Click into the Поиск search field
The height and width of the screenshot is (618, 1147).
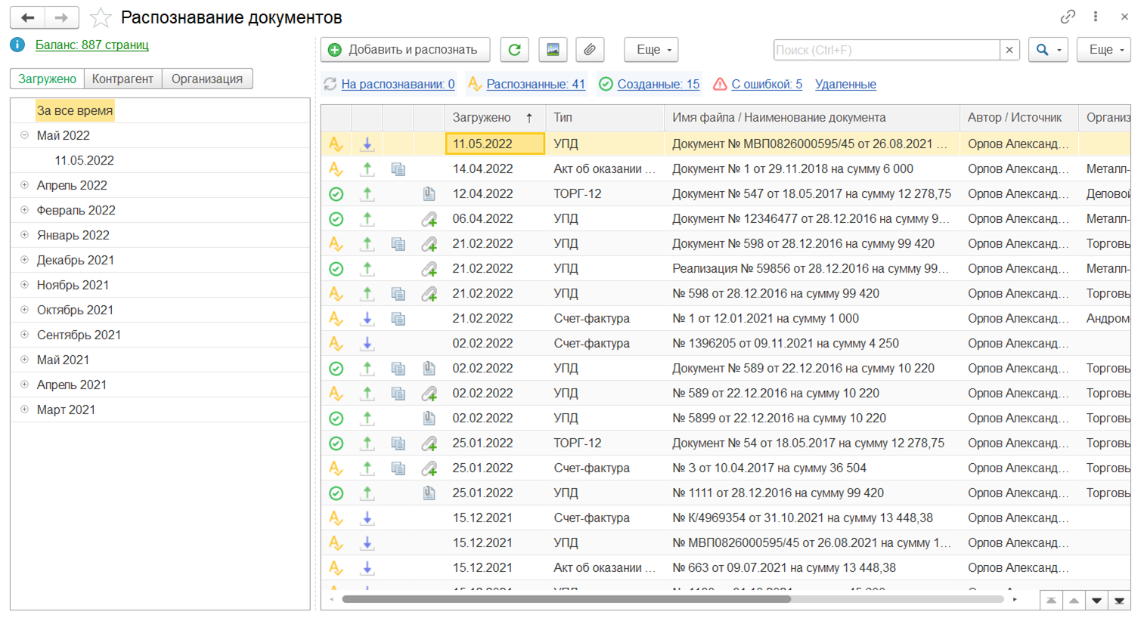point(885,50)
